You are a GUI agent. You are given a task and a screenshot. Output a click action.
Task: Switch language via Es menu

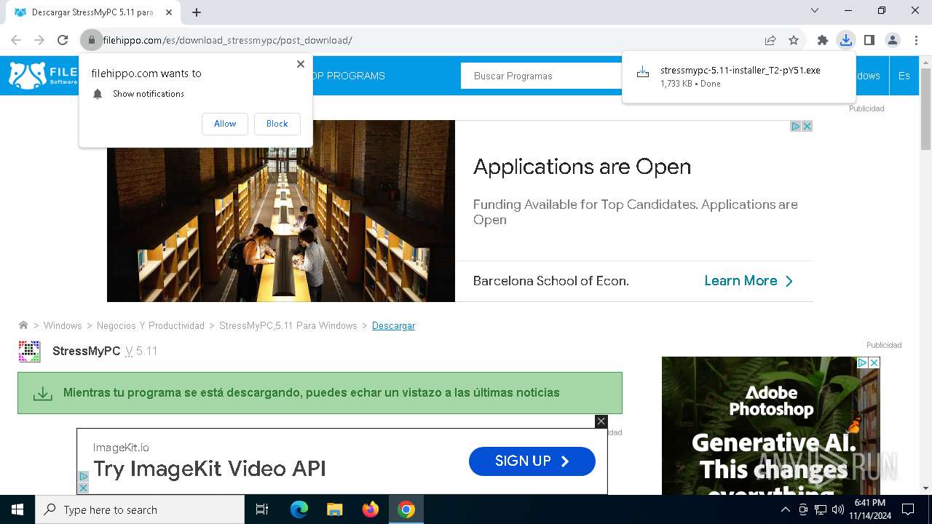(904, 76)
